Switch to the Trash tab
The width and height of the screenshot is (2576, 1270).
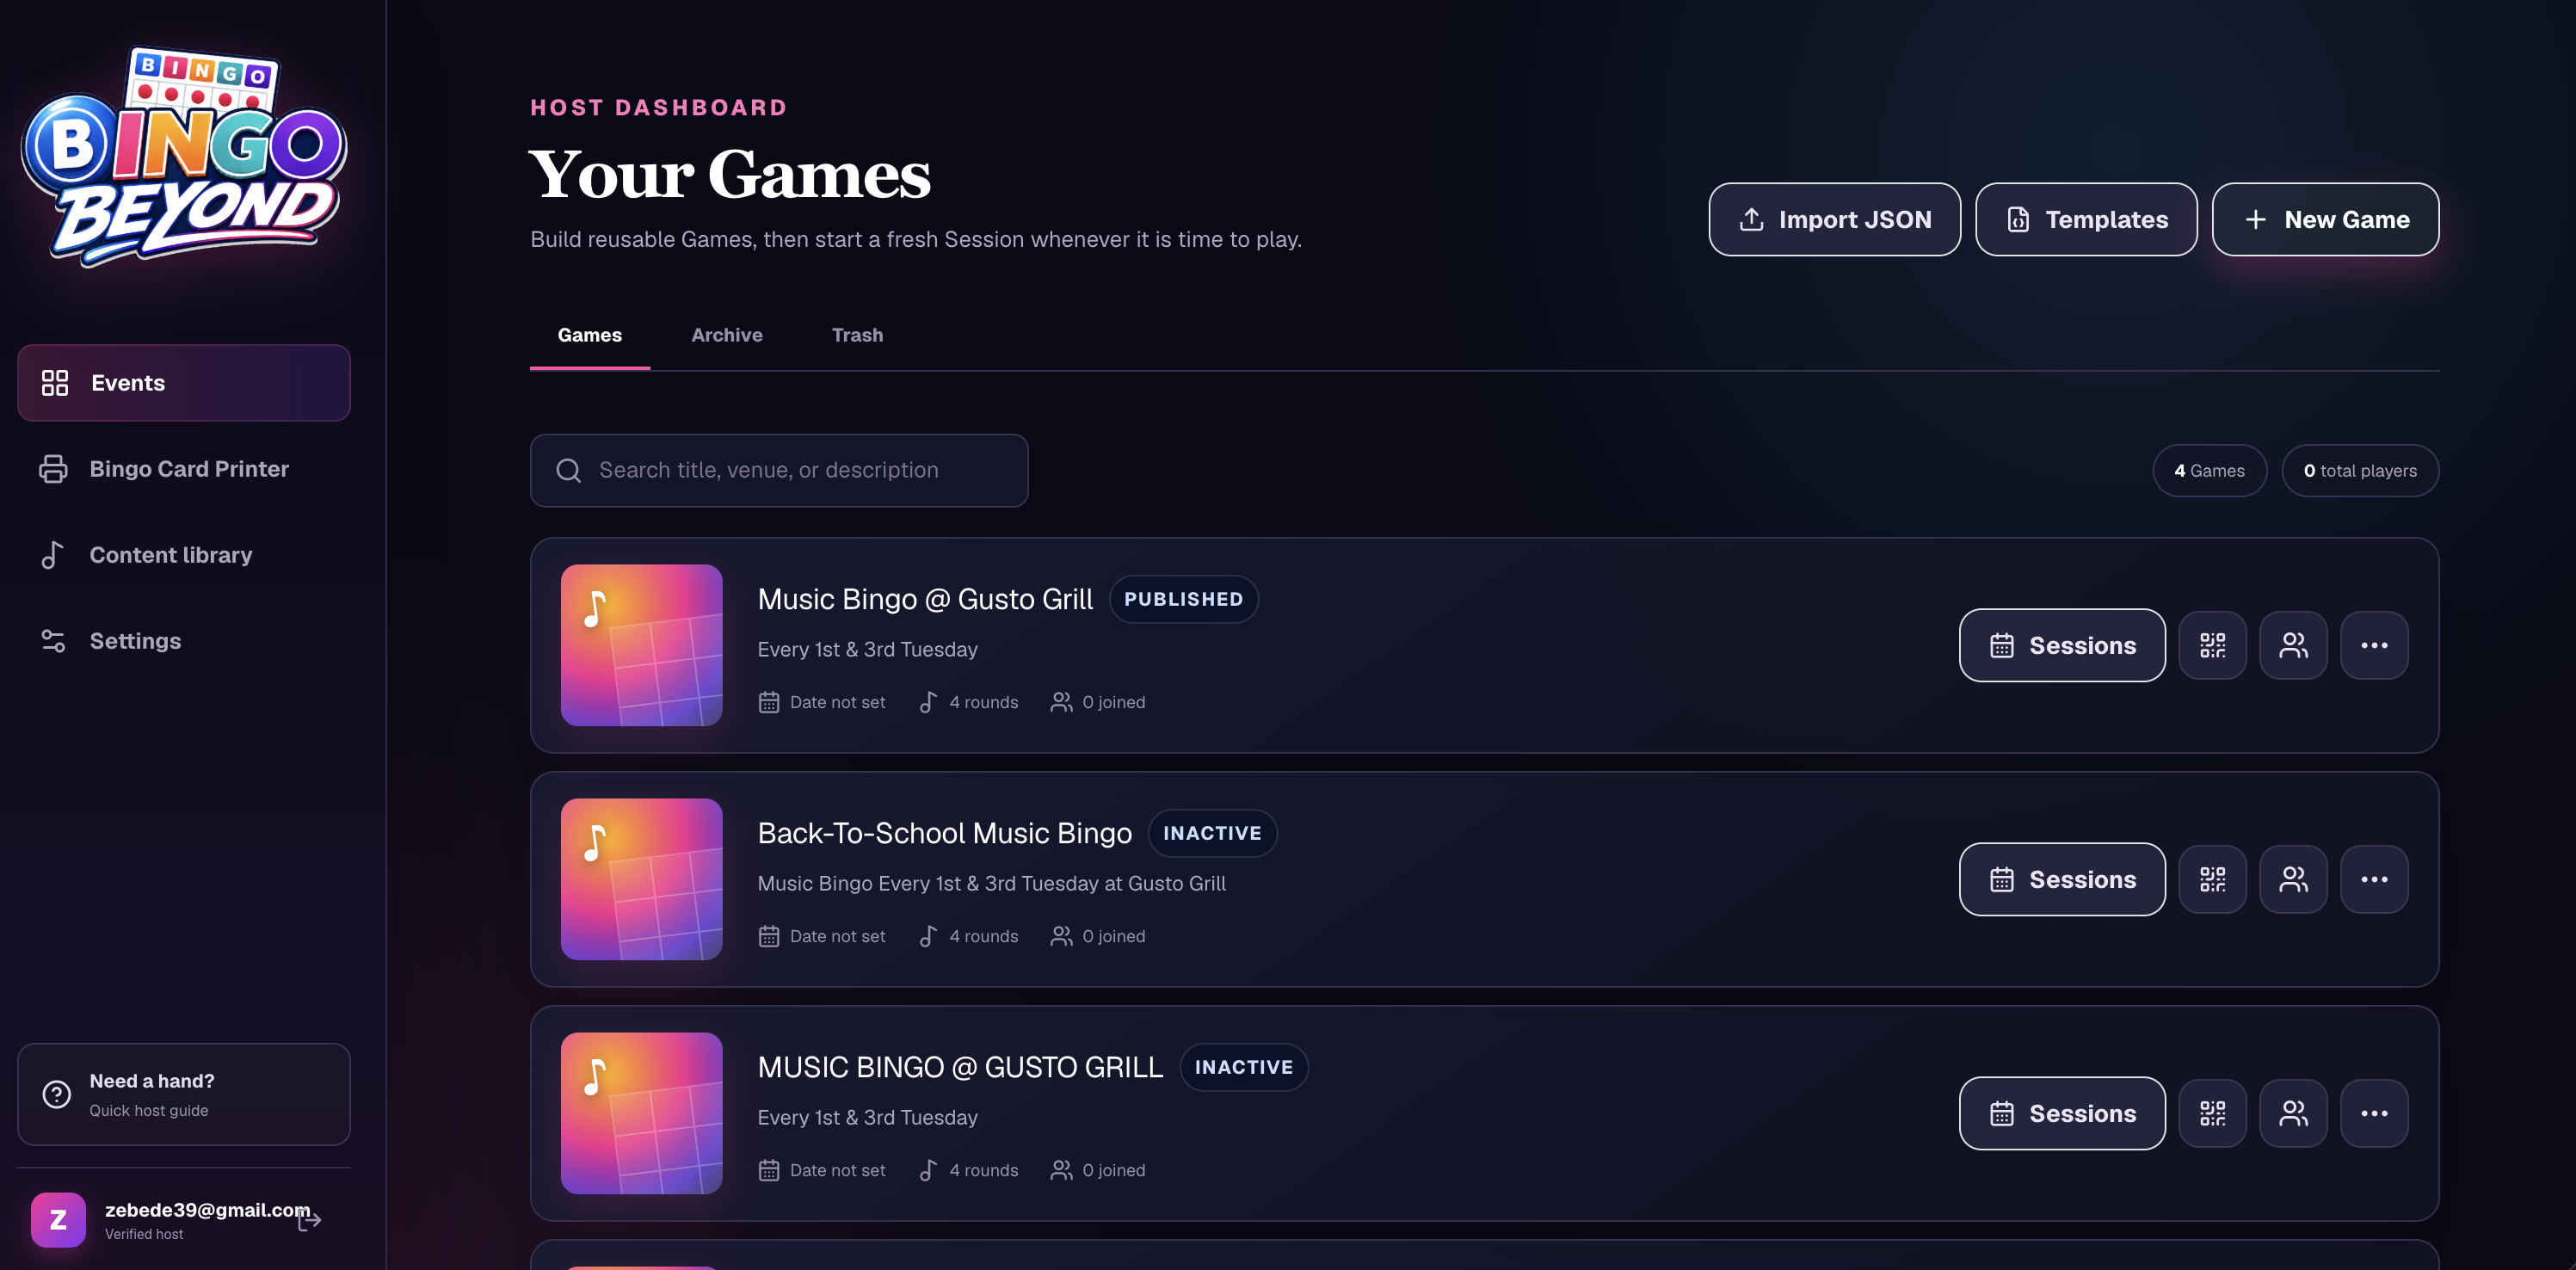point(857,335)
